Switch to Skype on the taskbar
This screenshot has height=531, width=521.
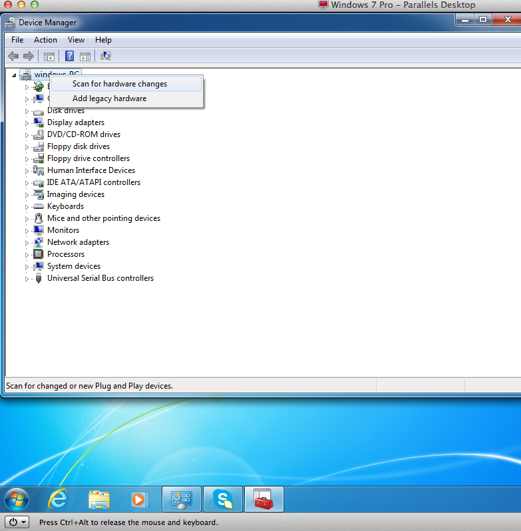tap(223, 499)
